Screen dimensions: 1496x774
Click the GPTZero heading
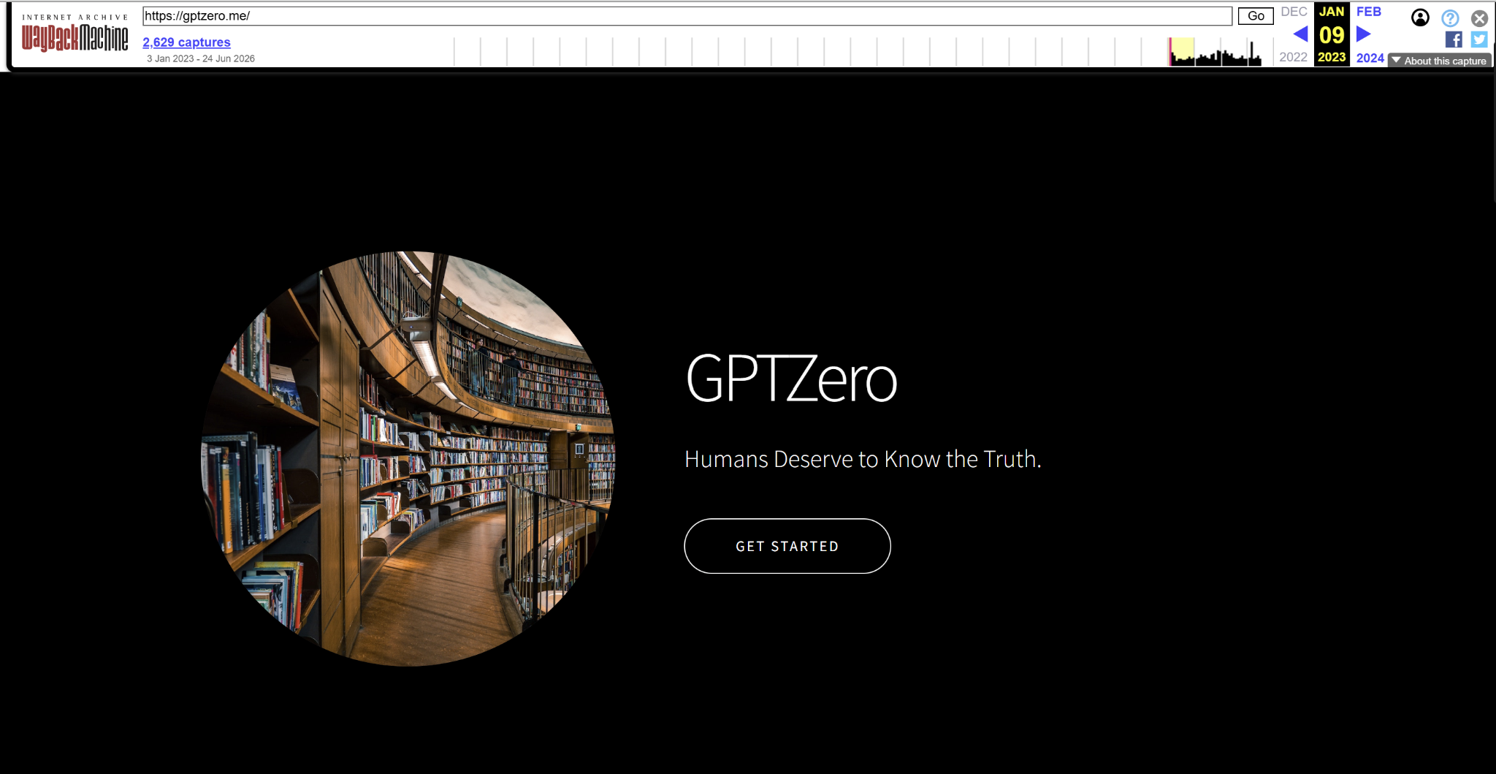pos(791,379)
